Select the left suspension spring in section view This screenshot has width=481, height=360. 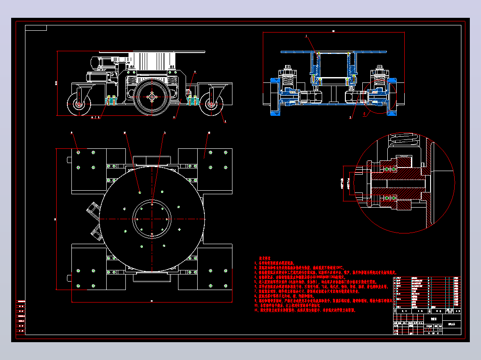(x=287, y=80)
